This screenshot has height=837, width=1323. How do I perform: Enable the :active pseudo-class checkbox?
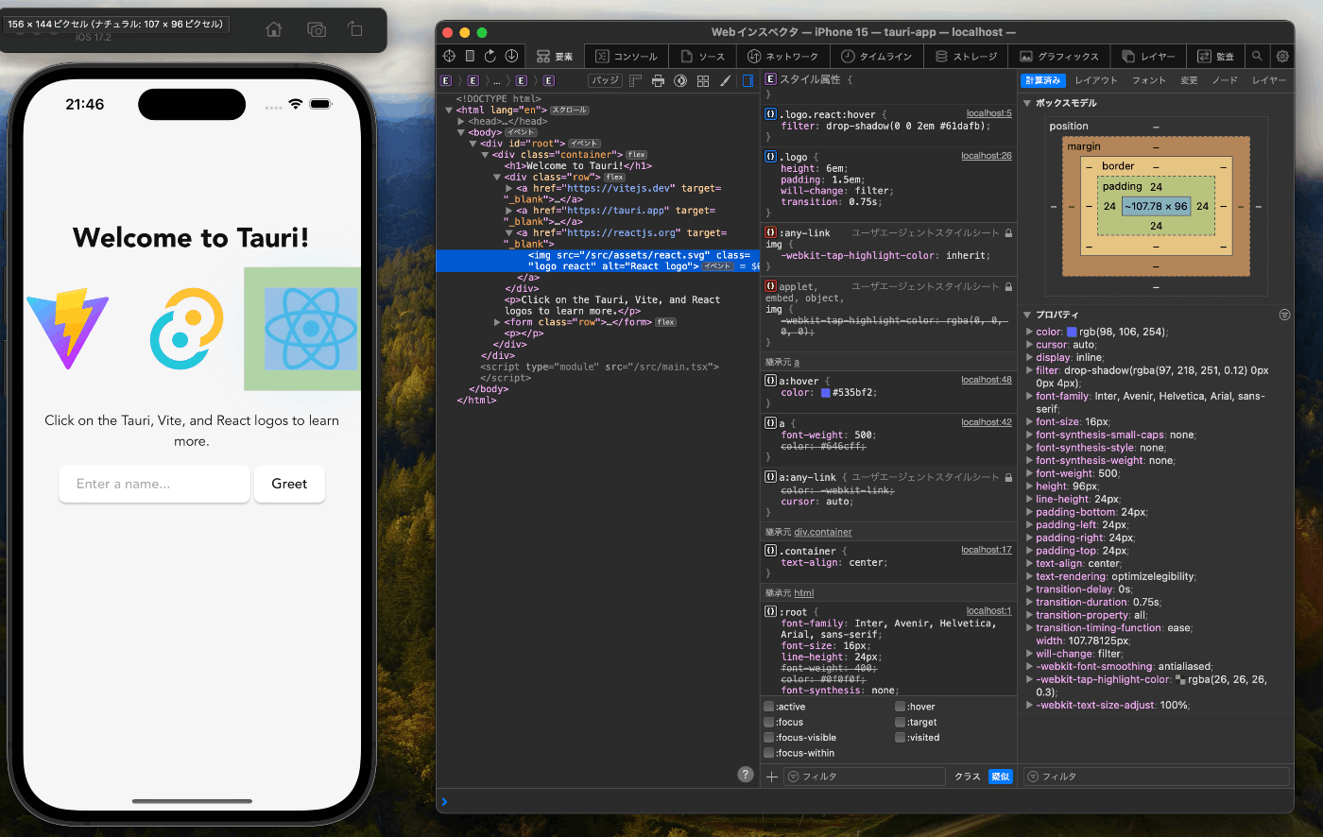tap(768, 707)
